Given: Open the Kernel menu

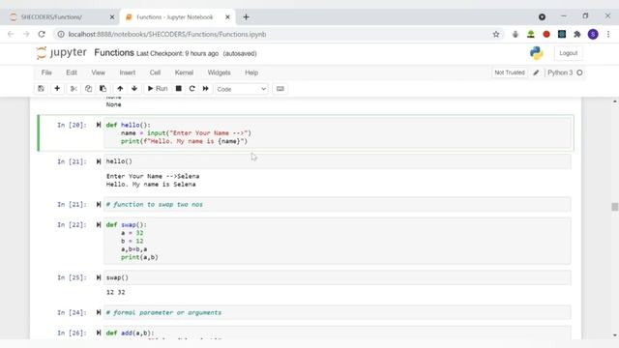Looking at the screenshot, I should coord(184,72).
